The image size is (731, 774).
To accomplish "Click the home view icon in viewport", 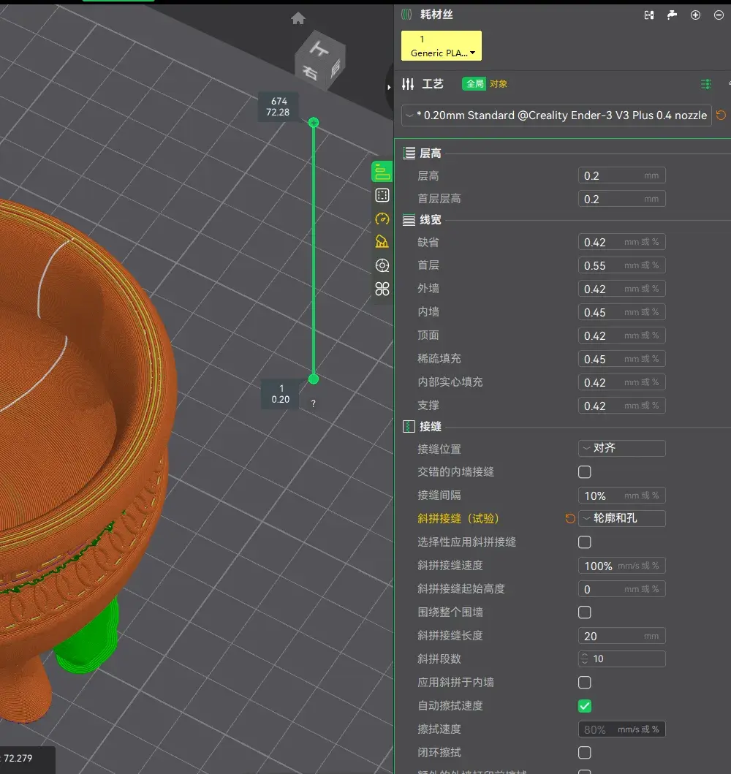I will click(x=298, y=18).
